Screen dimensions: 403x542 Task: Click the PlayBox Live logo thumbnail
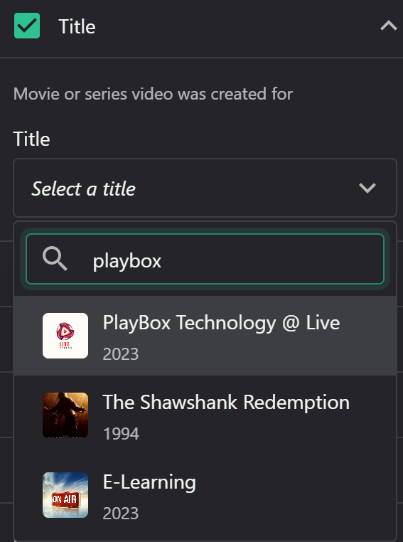[65, 336]
